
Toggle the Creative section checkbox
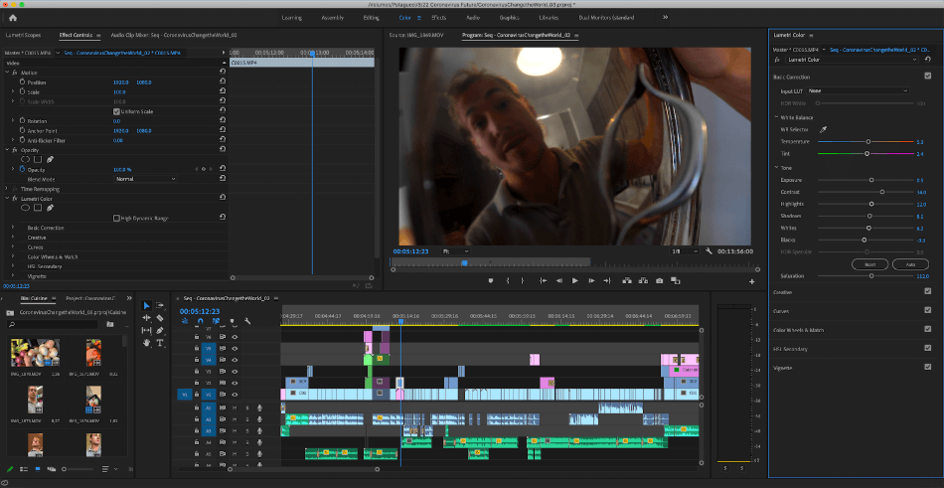(x=928, y=291)
